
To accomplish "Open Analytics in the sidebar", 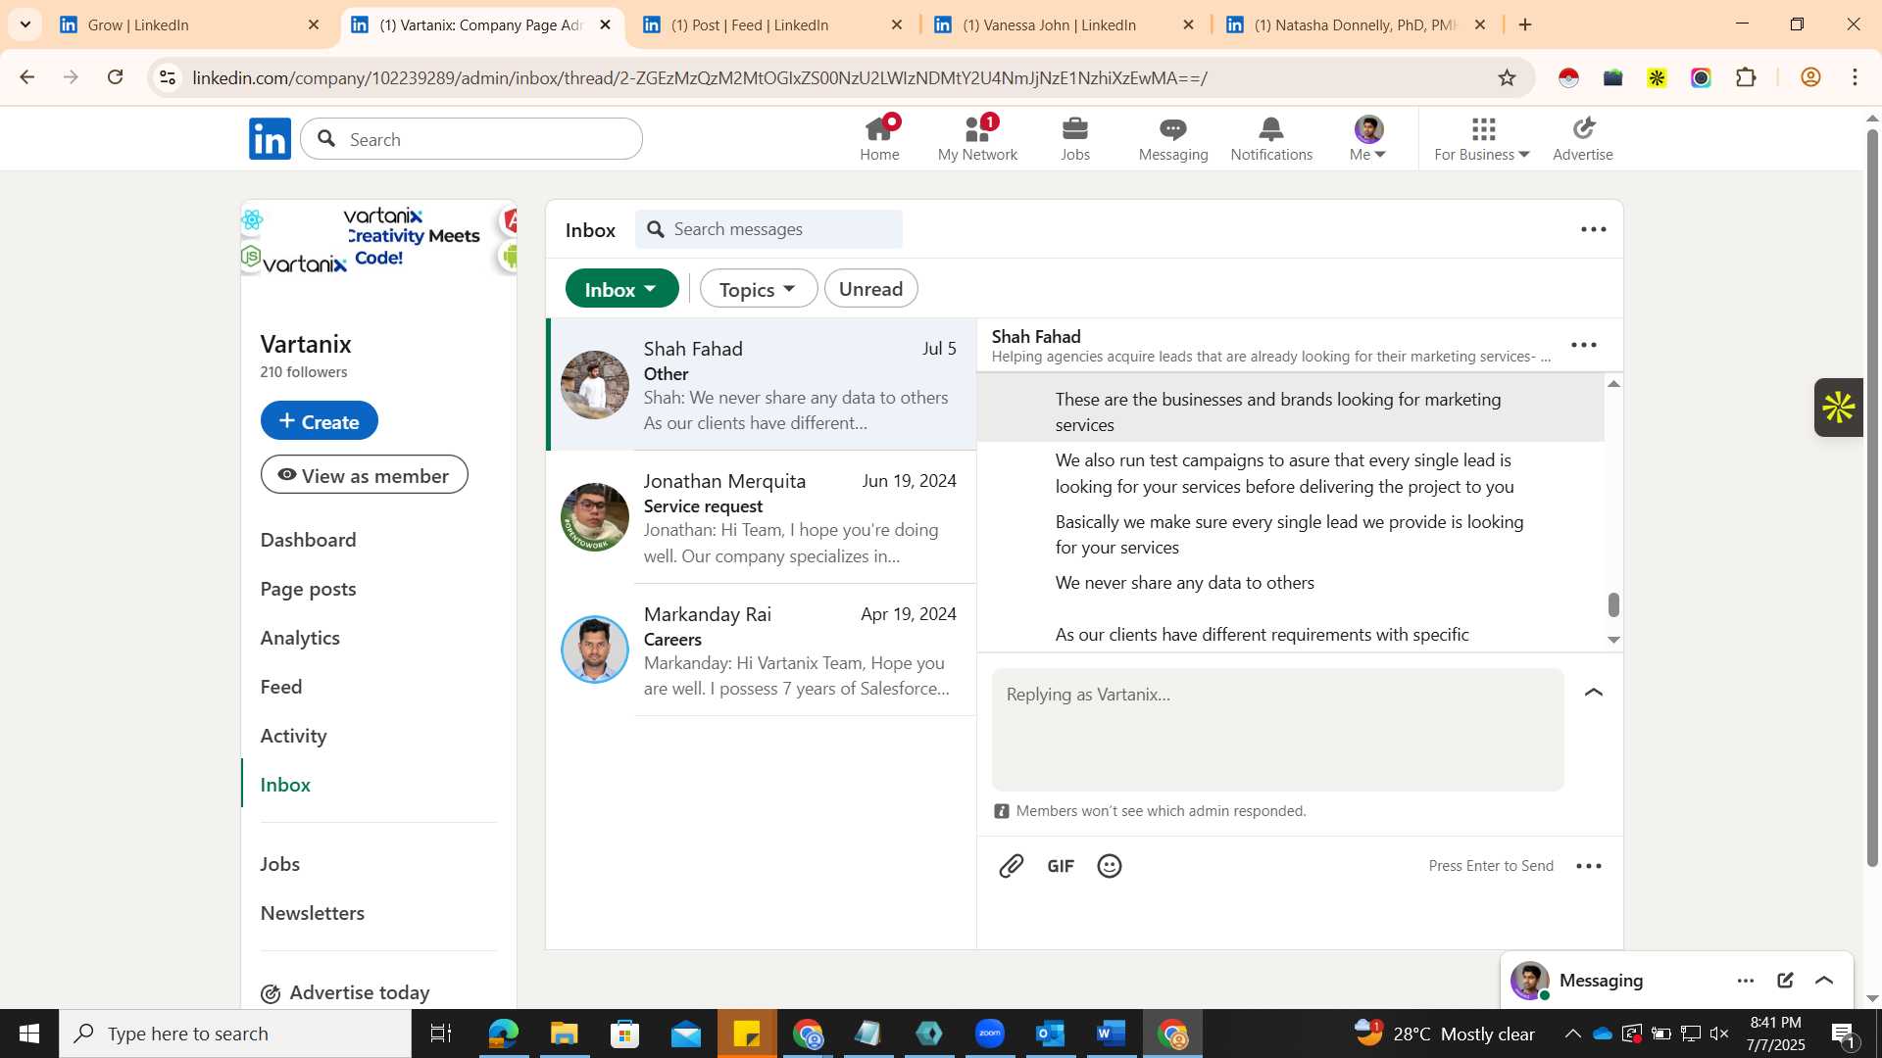I will [x=300, y=638].
